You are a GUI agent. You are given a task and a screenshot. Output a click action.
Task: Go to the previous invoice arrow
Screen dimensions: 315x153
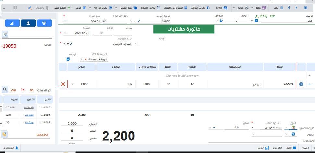tap(289, 8)
